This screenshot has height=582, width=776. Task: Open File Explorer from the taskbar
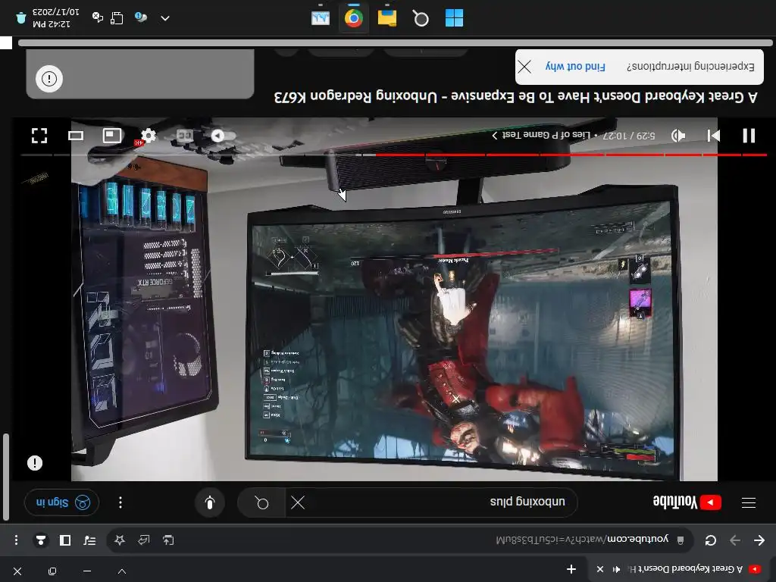(x=387, y=18)
